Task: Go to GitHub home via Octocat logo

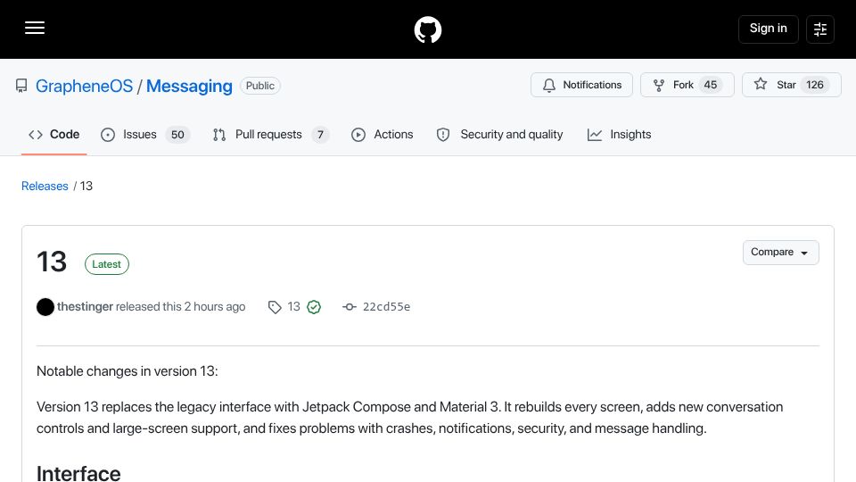Action: (427, 29)
